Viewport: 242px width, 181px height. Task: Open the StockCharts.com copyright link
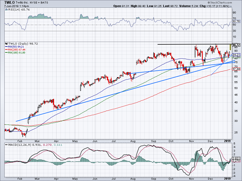pos(220,2)
